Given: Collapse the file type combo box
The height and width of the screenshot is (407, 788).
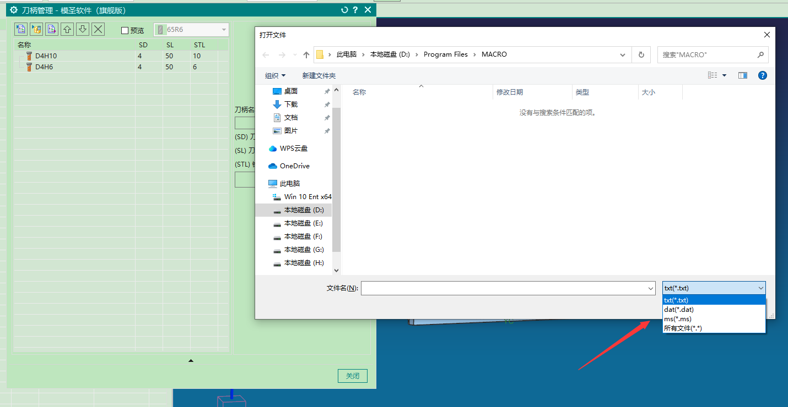Looking at the screenshot, I should tap(761, 288).
